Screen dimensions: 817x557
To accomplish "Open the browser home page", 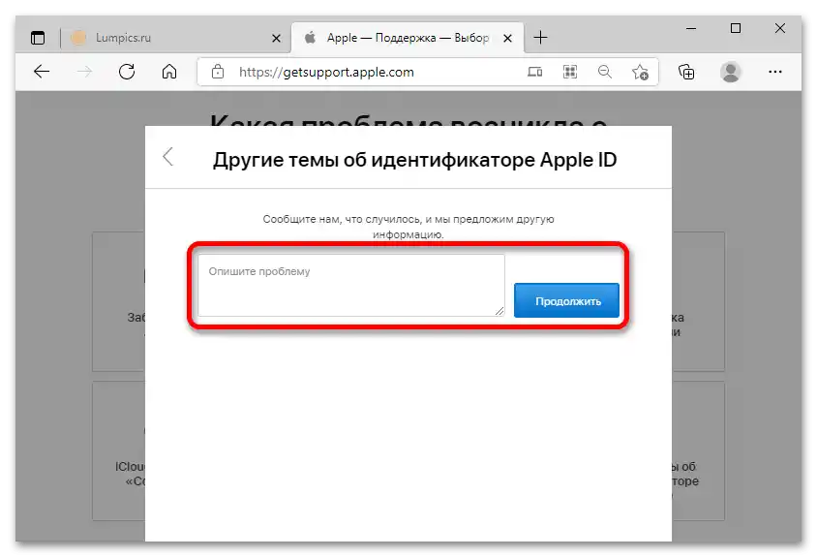I will (169, 72).
